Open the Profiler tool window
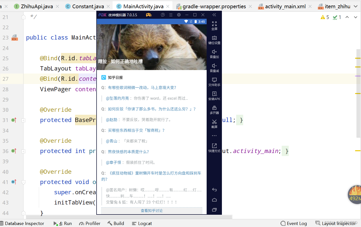Image resolution: width=361 pixels, height=227 pixels. (90, 223)
